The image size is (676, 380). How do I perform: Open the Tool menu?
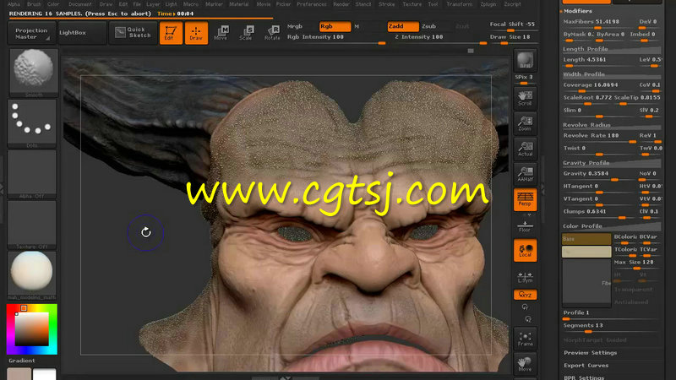tap(433, 4)
